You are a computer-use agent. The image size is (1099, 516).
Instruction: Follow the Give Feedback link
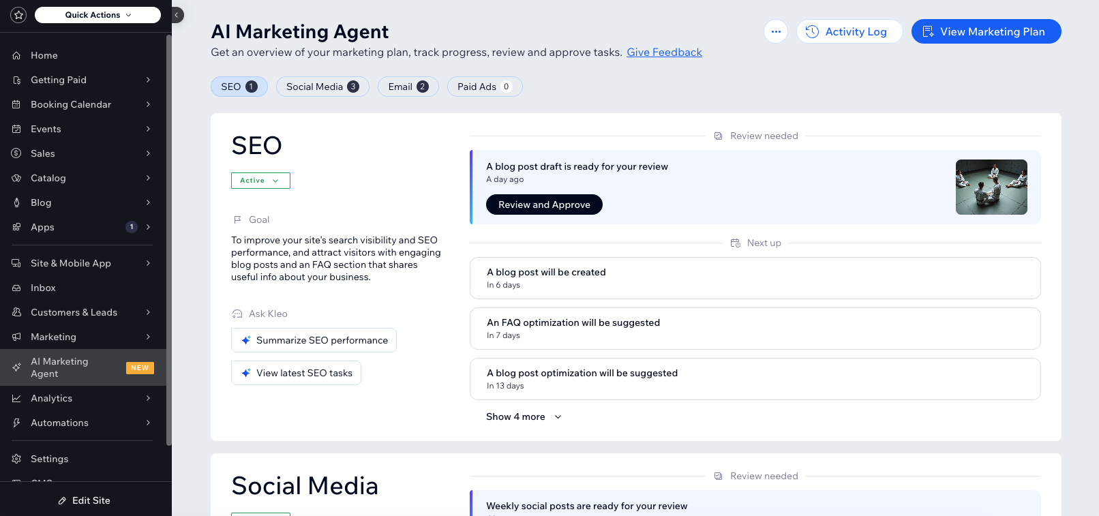[664, 52]
